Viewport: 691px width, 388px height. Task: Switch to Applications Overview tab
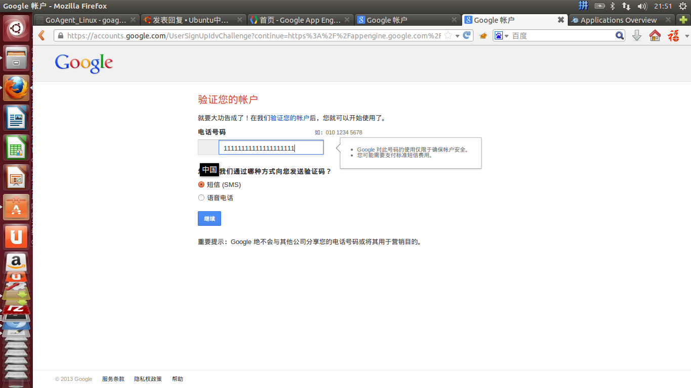click(x=618, y=20)
